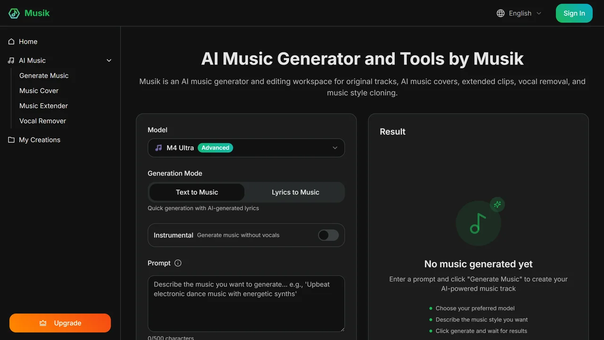
Task: Click the 'Generation Mode' label
Action: pos(175,173)
